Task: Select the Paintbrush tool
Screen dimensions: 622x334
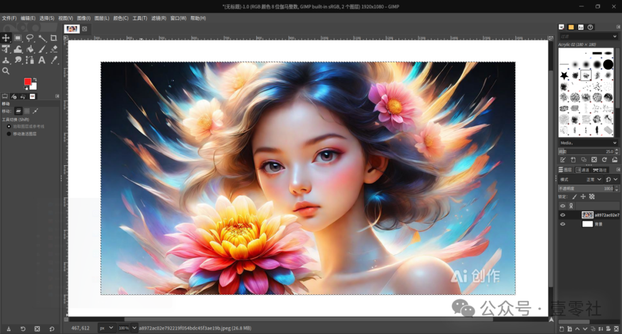Action: click(x=42, y=49)
